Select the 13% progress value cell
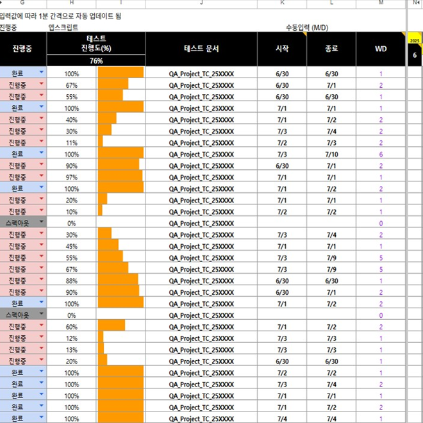The height and width of the screenshot is (423, 423). click(x=72, y=350)
